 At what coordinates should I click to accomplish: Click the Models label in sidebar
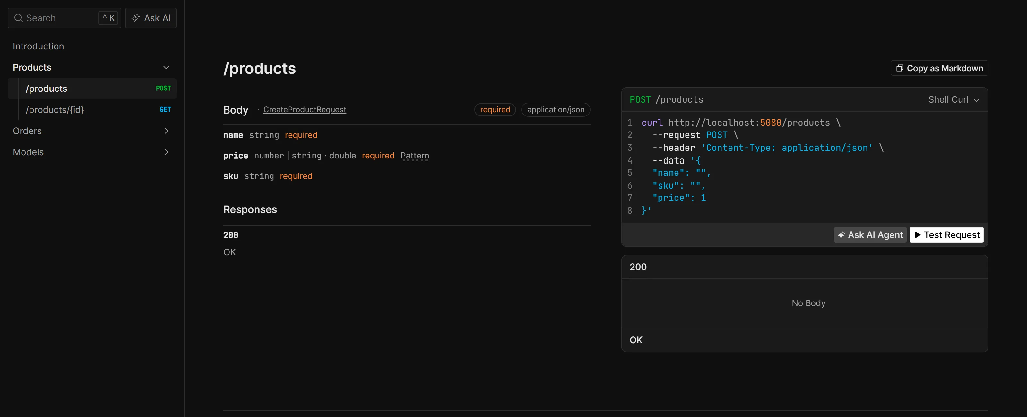pyautogui.click(x=28, y=152)
